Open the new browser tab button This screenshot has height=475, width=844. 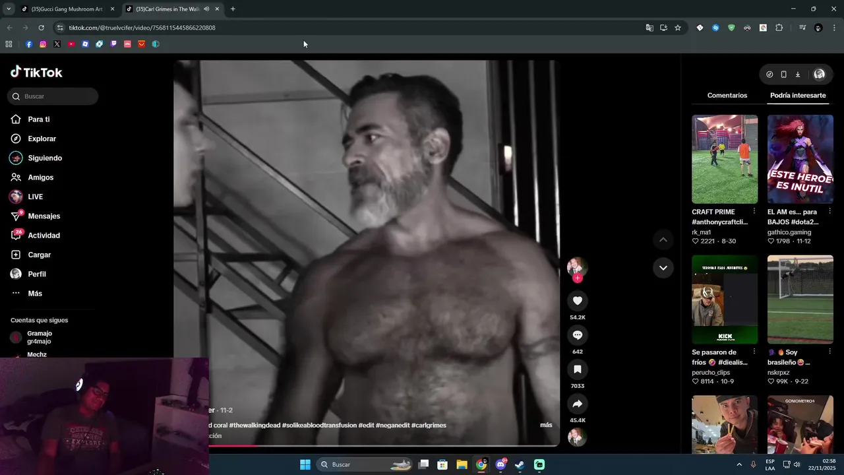click(x=233, y=9)
